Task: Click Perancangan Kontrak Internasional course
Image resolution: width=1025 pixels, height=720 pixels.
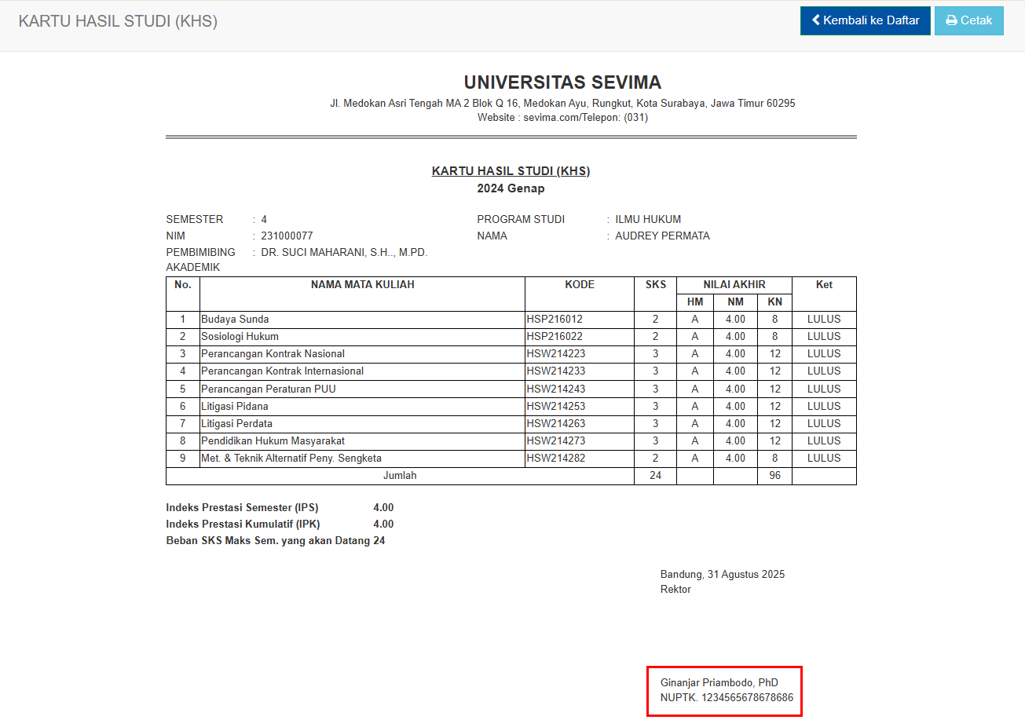Action: [282, 371]
